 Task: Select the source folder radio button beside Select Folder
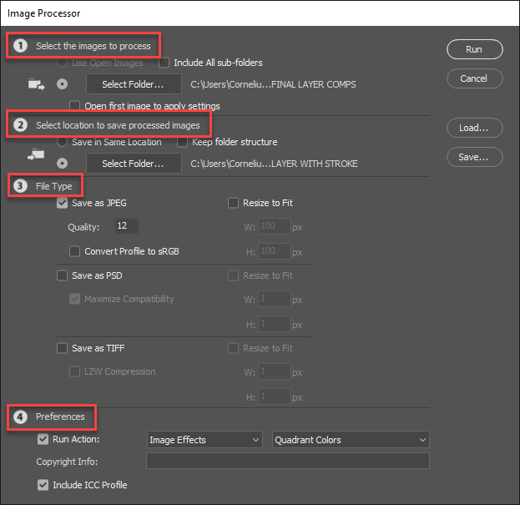pos(62,84)
